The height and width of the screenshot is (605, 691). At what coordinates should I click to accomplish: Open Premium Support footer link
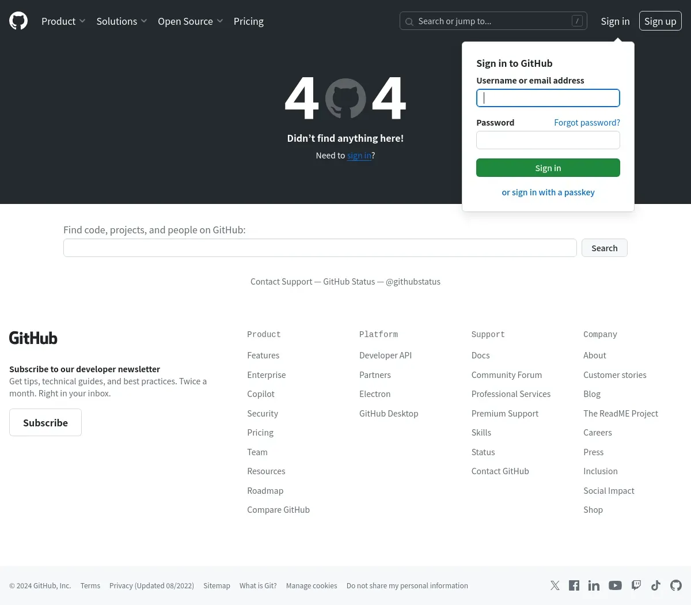pyautogui.click(x=505, y=414)
